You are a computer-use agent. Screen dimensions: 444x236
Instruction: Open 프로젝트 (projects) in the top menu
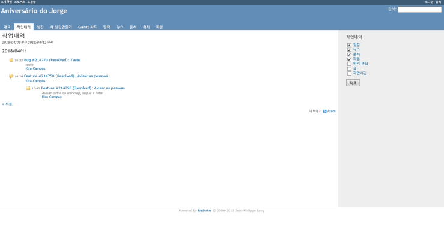pyautogui.click(x=20, y=2)
